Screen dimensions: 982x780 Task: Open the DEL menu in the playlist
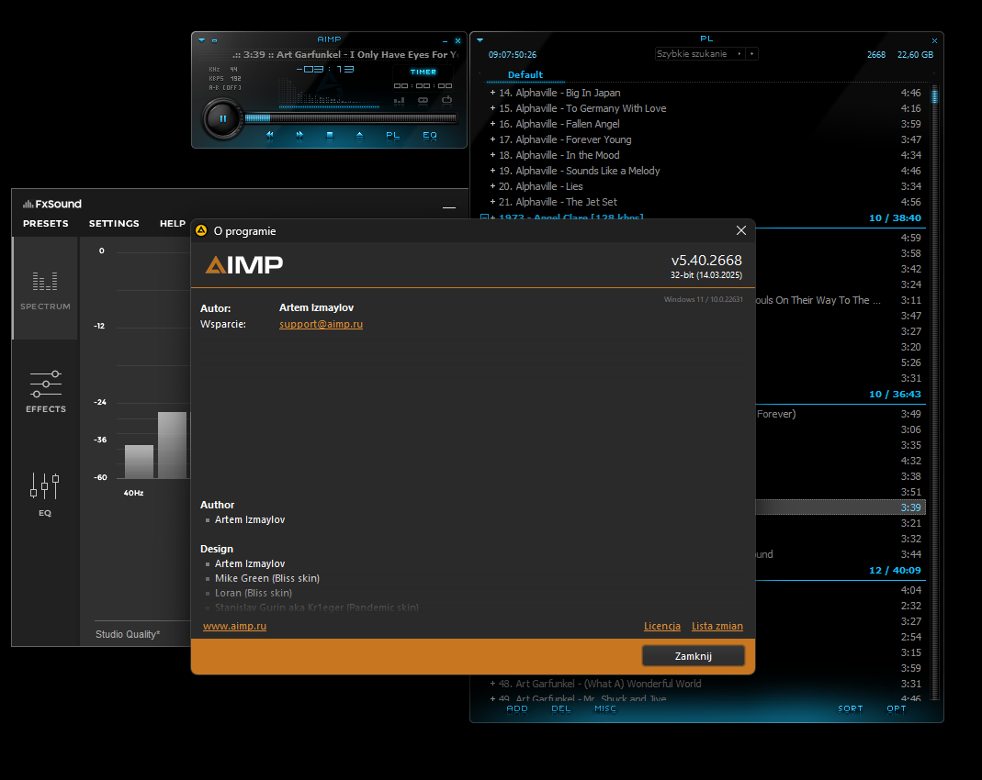point(561,708)
